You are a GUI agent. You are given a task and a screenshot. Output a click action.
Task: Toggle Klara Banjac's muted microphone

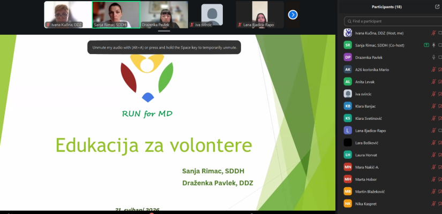tap(433, 106)
